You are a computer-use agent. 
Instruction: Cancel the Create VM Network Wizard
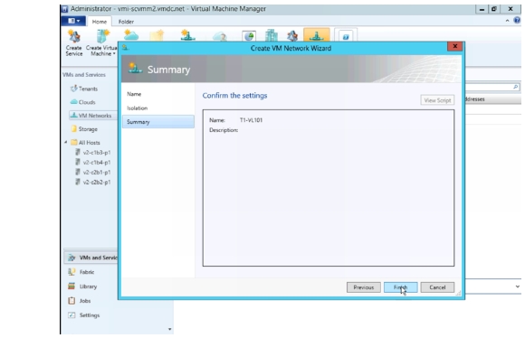click(437, 287)
